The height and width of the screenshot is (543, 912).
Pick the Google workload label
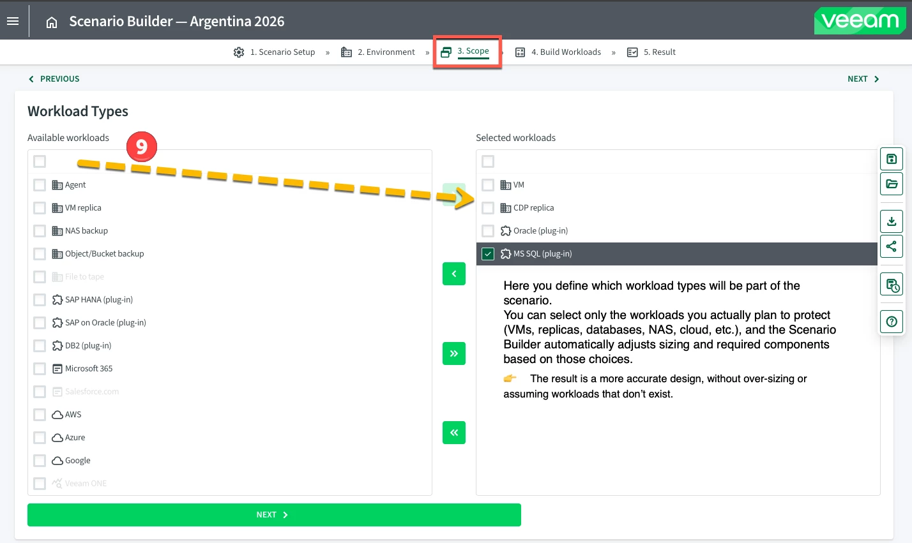(x=78, y=461)
